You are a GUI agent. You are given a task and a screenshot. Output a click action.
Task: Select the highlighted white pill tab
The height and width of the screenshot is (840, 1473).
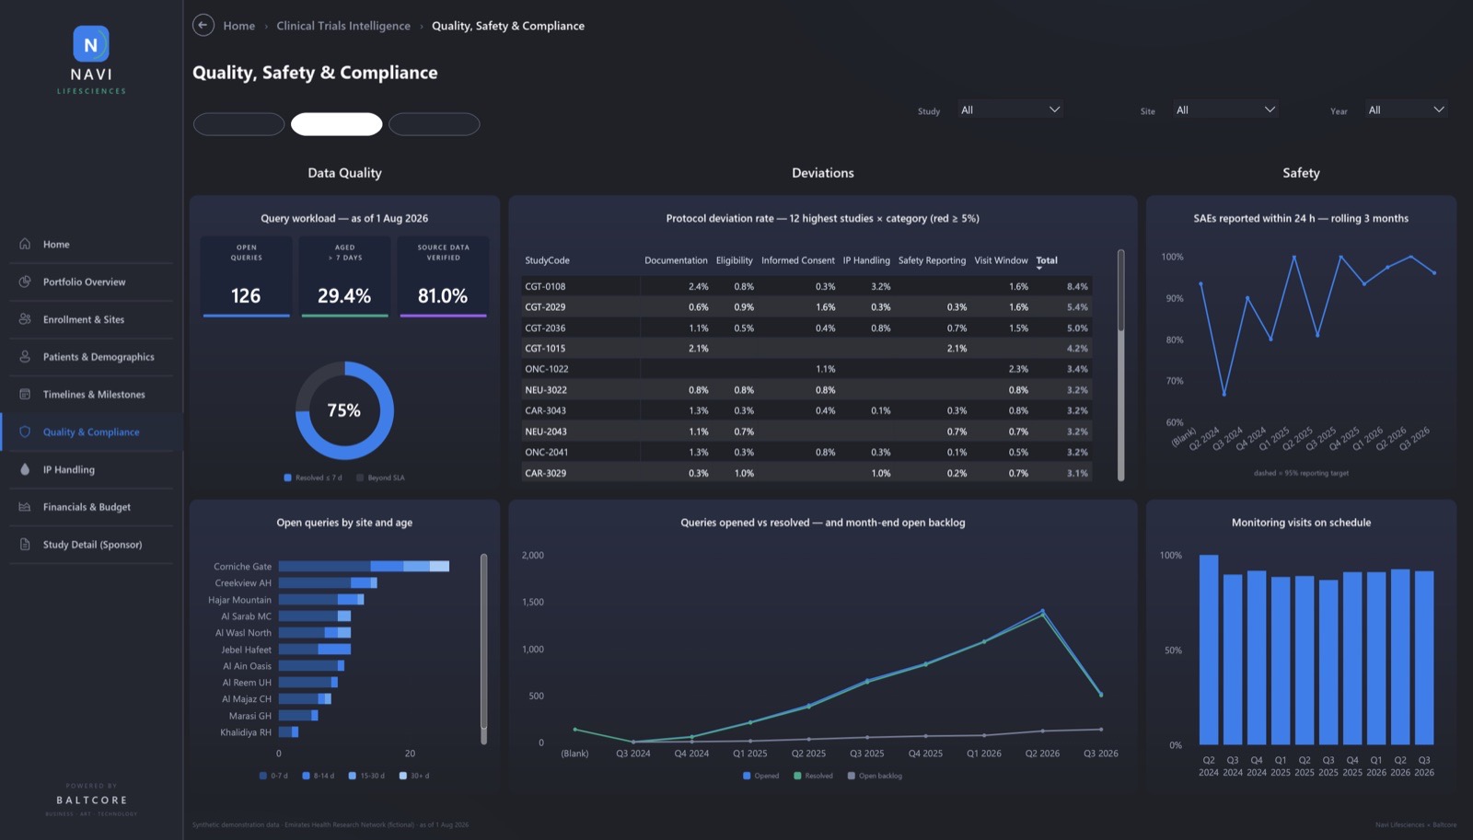[337, 124]
